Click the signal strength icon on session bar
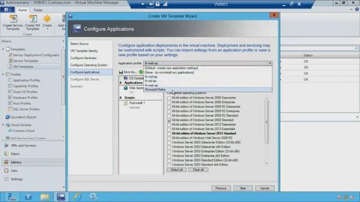 pos(165,4)
